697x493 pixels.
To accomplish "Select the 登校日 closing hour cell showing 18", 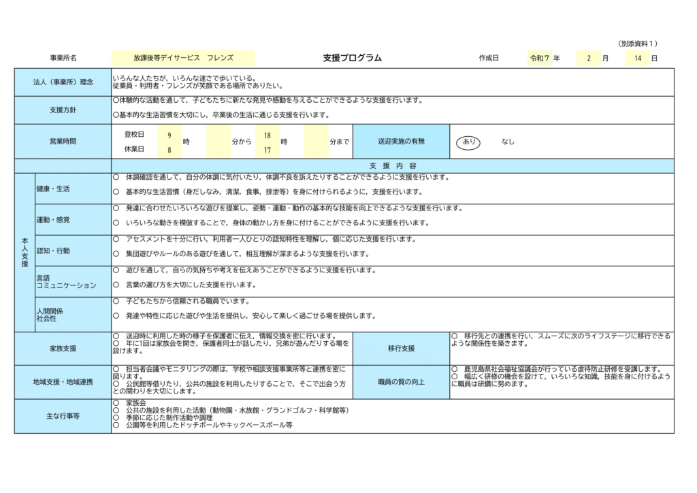I will tap(268, 136).
